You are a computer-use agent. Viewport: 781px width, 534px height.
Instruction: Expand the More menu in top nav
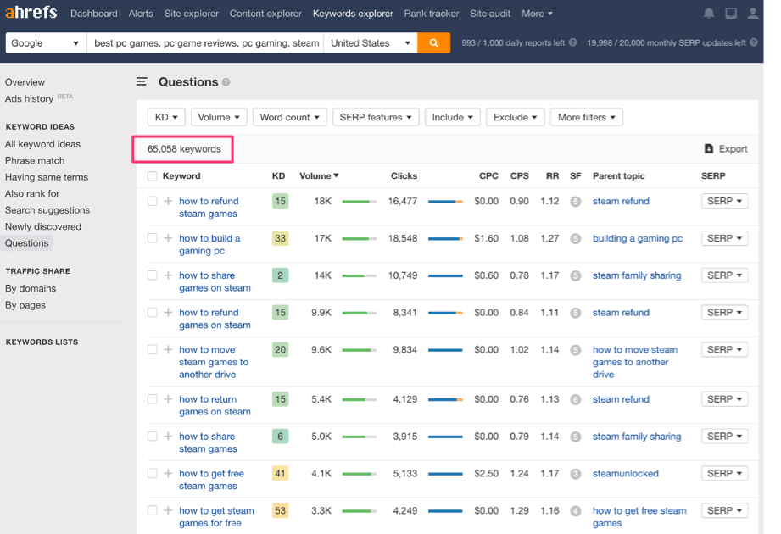point(537,14)
